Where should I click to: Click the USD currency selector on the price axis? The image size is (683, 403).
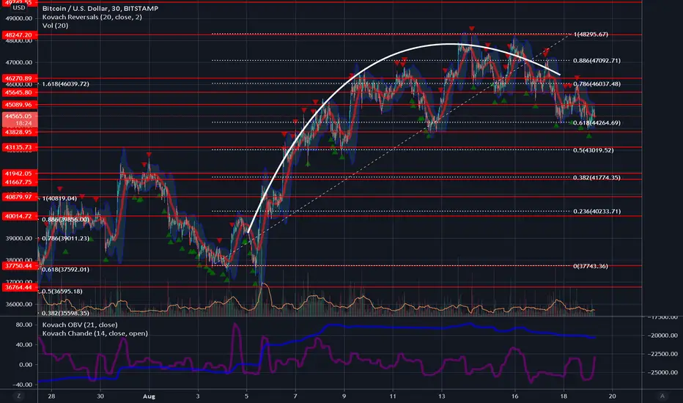[x=19, y=8]
